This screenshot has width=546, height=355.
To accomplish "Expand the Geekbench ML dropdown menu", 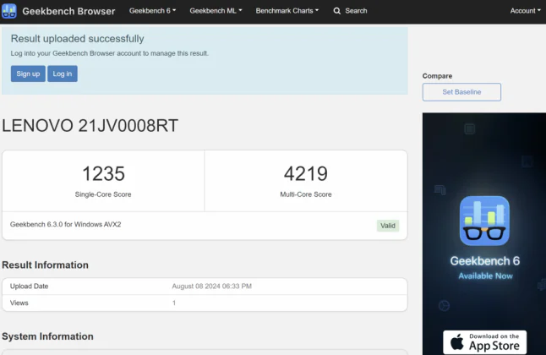I will click(216, 11).
